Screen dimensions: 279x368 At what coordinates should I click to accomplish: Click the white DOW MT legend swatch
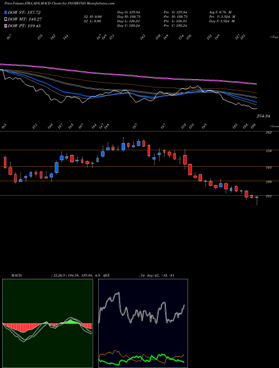pyautogui.click(x=6, y=19)
